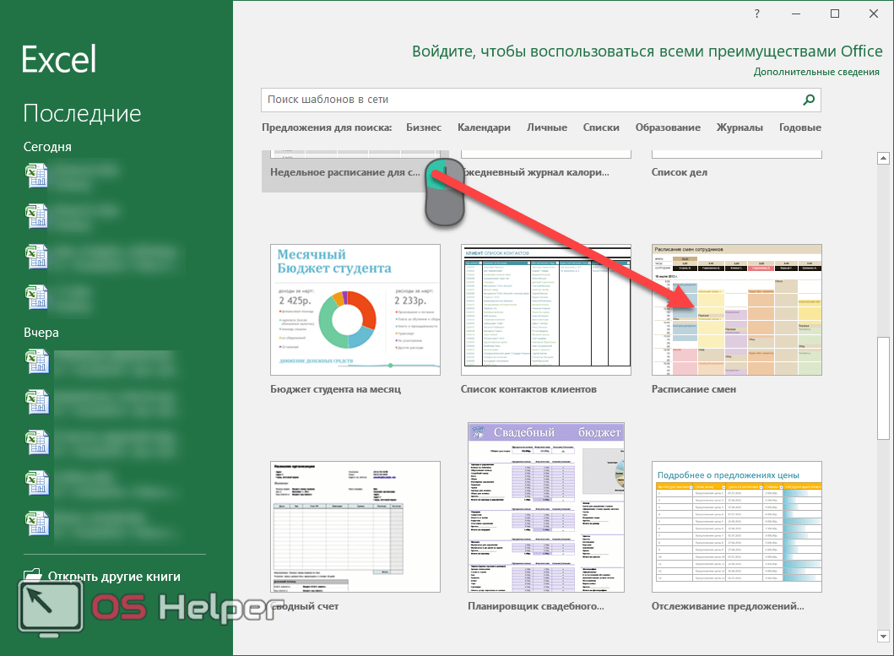This screenshot has height=656, width=894.
Task: Open the Свадебный бюджет template thumbnail
Action: (x=545, y=507)
